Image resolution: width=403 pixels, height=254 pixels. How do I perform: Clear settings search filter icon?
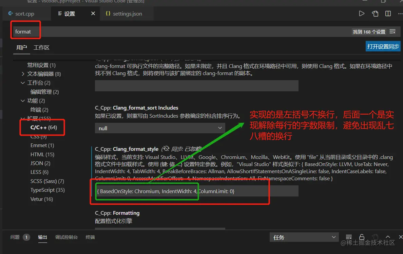[392, 31]
